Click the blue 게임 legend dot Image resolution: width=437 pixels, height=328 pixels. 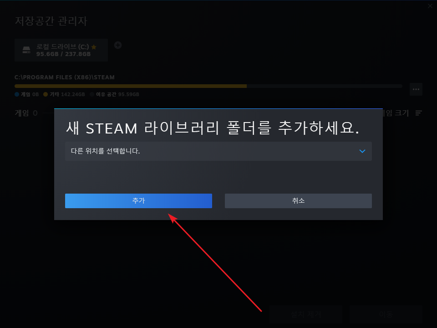point(17,94)
